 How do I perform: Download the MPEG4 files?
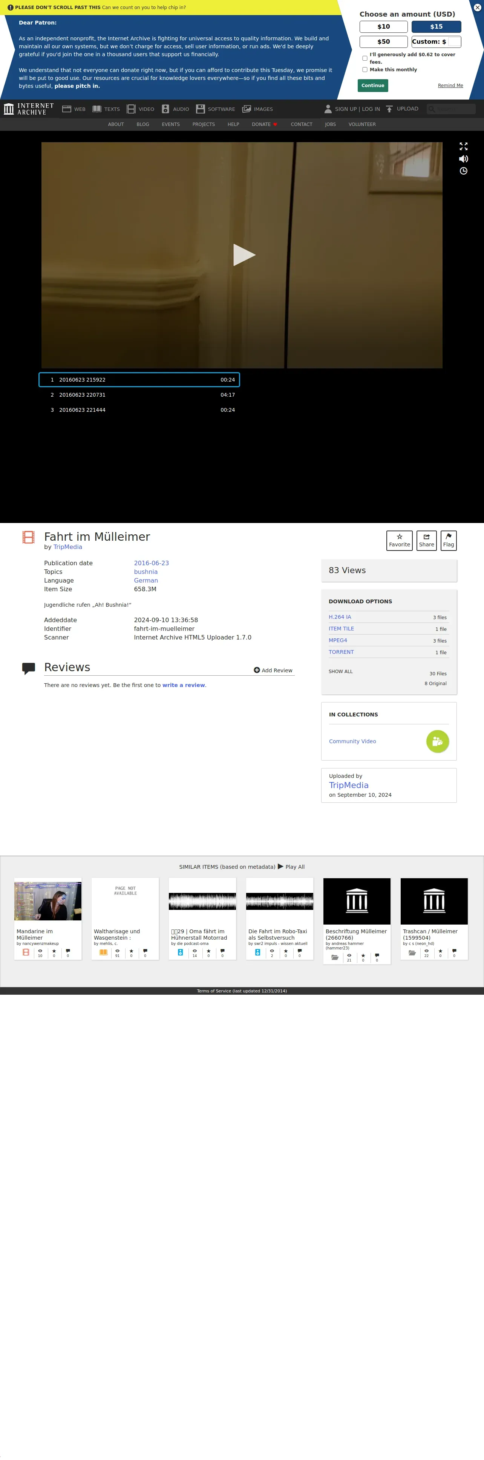click(x=338, y=641)
